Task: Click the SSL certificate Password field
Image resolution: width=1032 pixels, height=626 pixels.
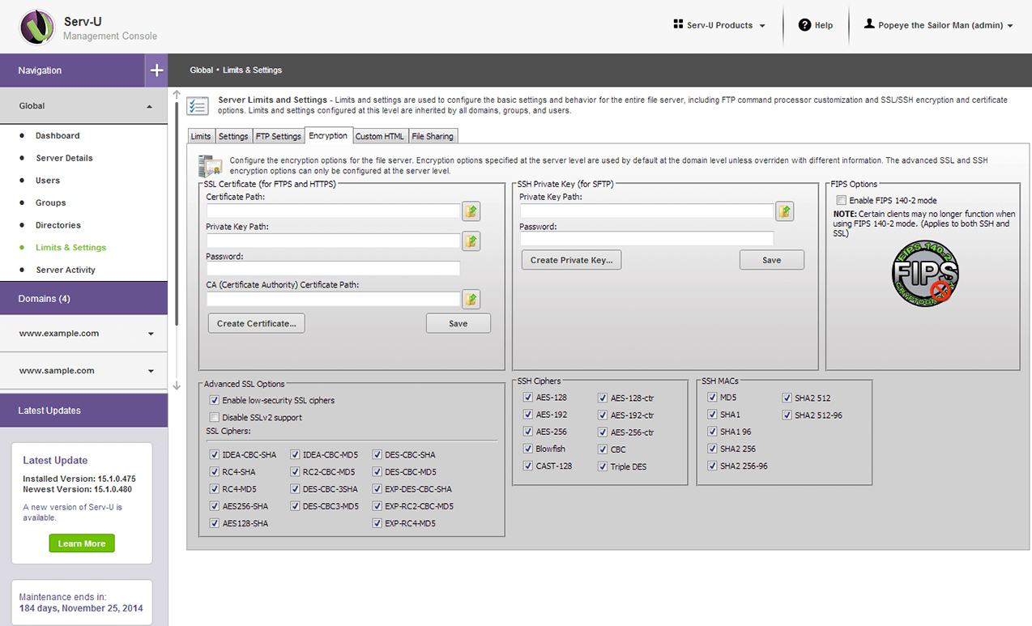Action: [x=333, y=269]
